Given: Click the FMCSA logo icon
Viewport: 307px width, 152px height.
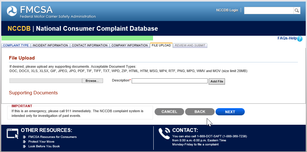Looking at the screenshot, I should point(12,11).
